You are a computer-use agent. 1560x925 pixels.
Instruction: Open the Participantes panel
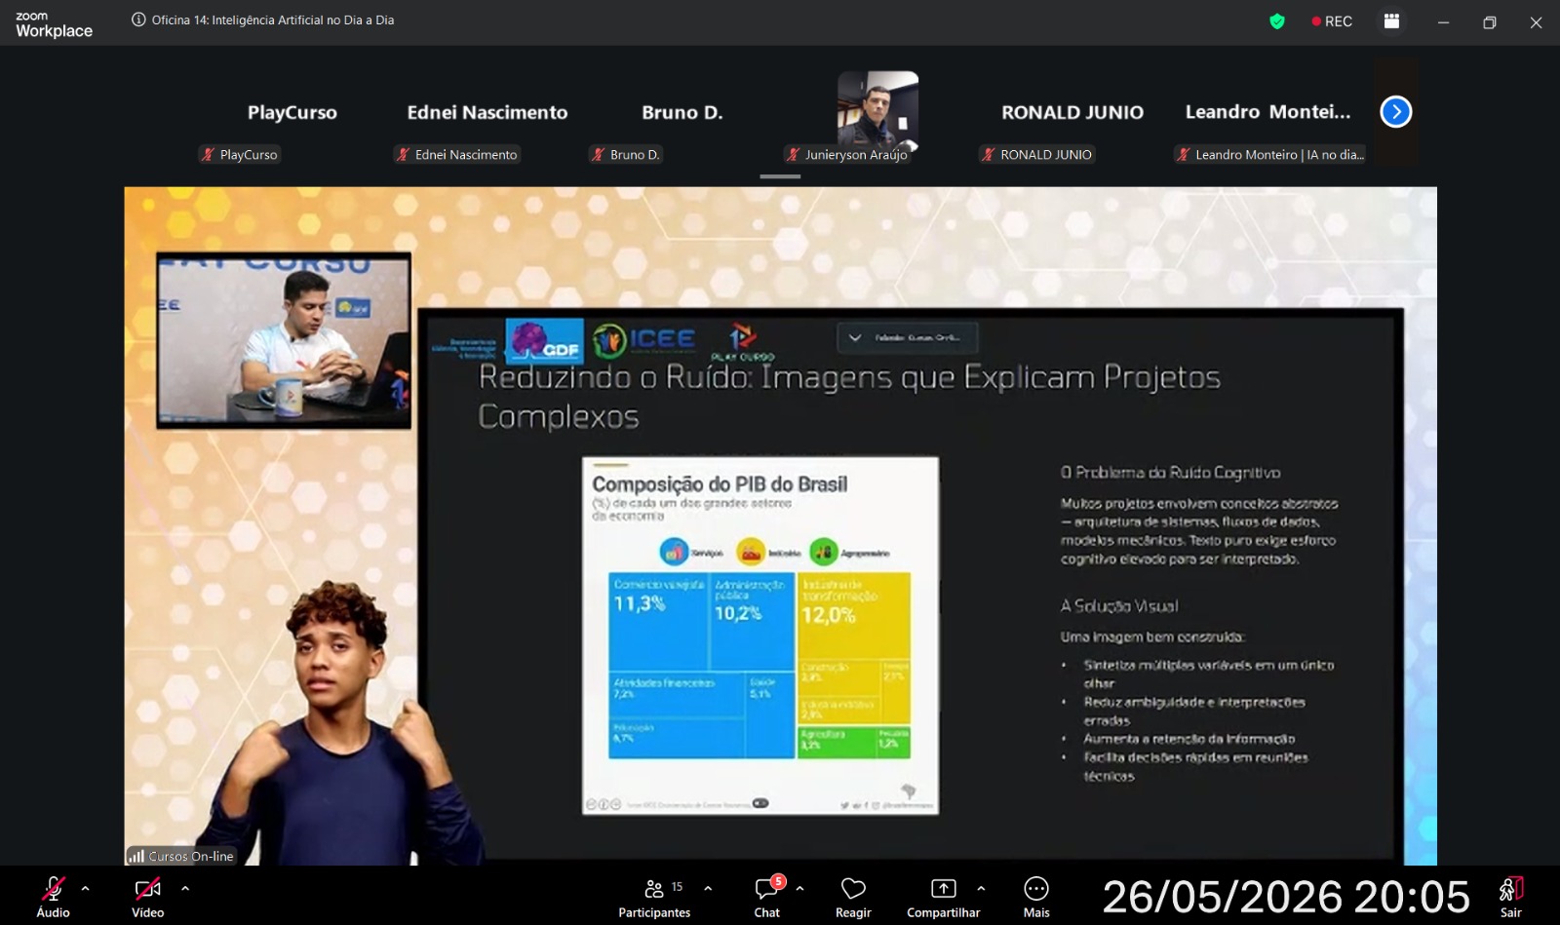coord(654,897)
